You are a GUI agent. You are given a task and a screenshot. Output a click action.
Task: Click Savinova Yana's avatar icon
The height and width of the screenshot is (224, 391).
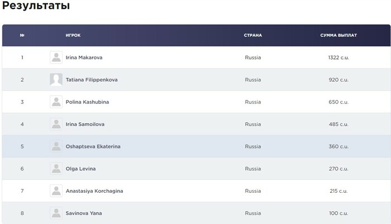point(56,213)
